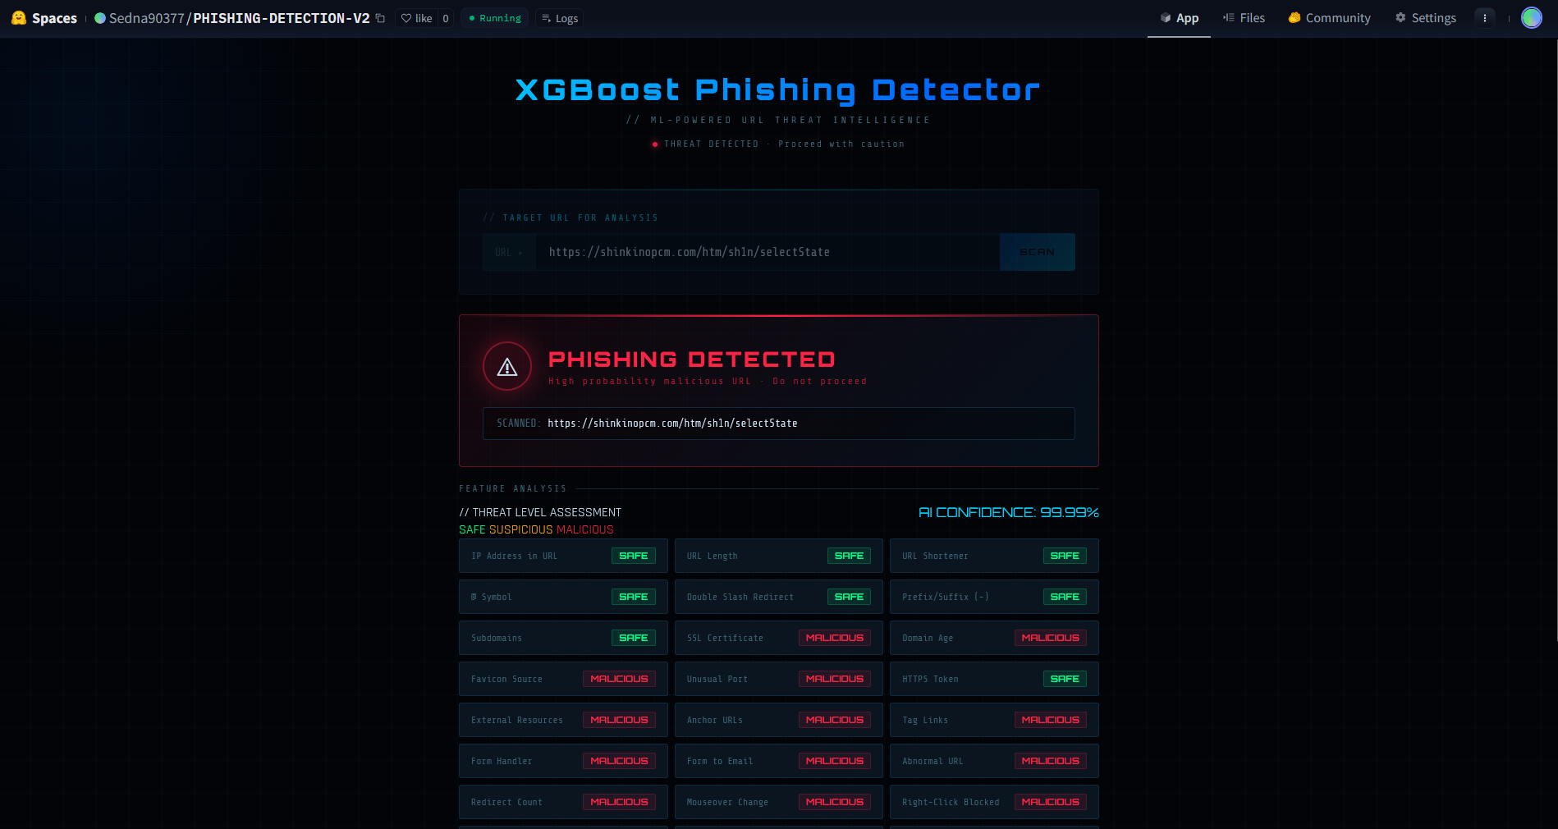1558x829 pixels.
Task: Select the "Favicon Source" feature label
Action: pos(506,679)
